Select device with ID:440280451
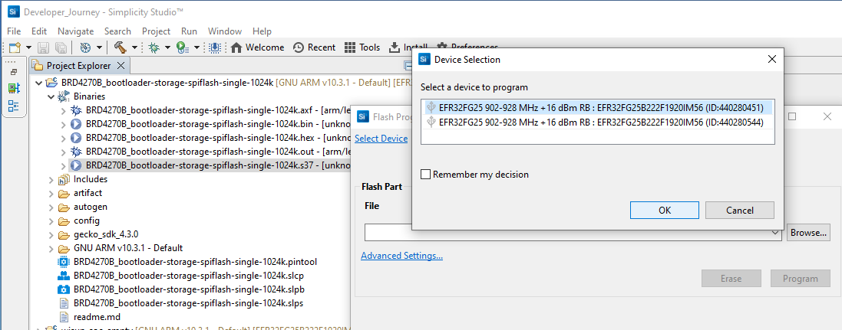This screenshot has height=330, width=842. pyautogui.click(x=598, y=108)
